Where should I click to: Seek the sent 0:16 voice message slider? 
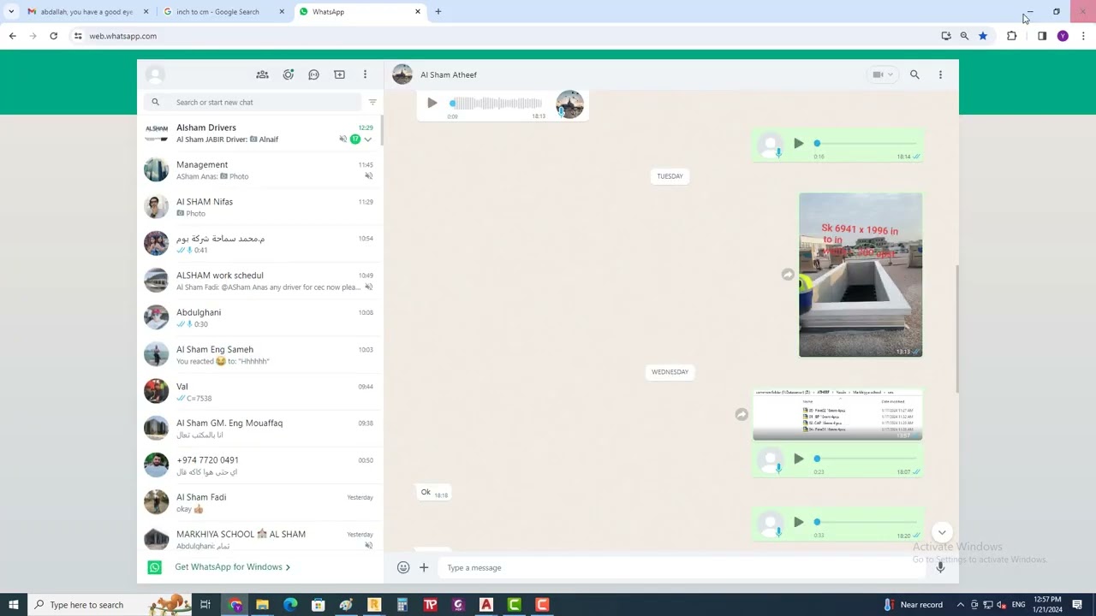pyautogui.click(x=866, y=143)
